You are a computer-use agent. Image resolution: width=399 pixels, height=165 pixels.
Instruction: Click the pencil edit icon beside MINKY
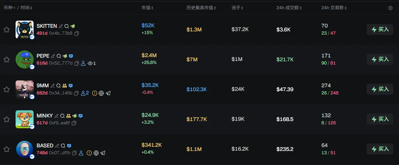[57, 116]
